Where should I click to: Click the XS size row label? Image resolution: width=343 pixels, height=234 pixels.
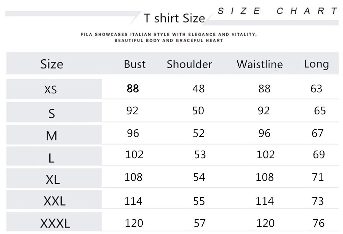pyautogui.click(x=50, y=90)
